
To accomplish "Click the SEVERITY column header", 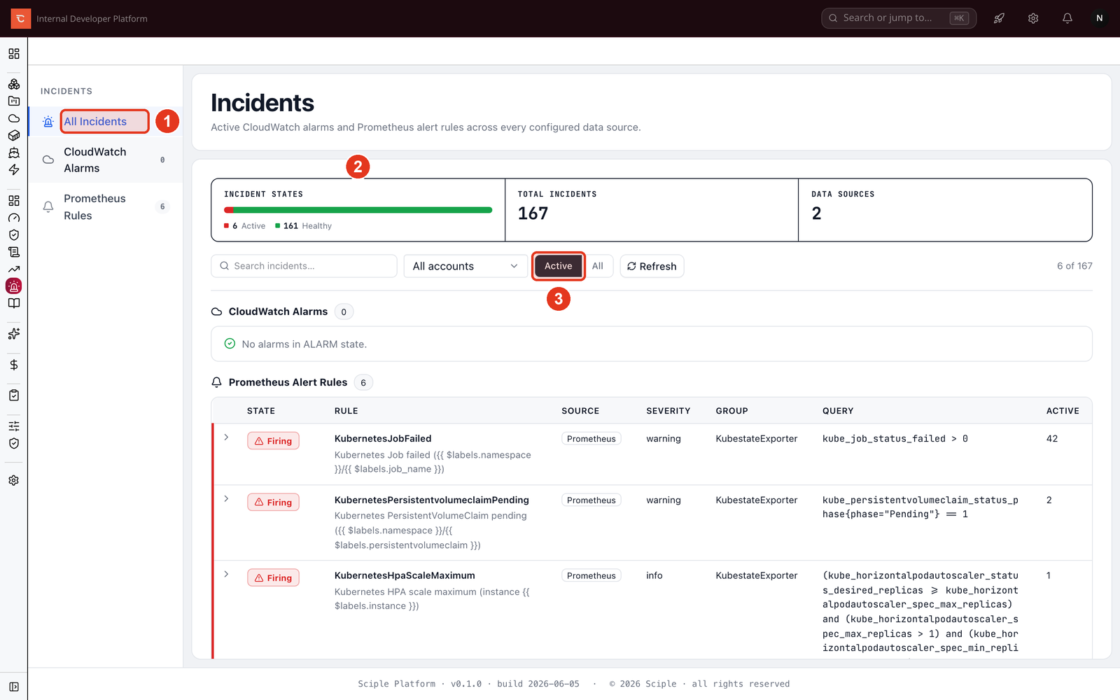I will pos(668,411).
